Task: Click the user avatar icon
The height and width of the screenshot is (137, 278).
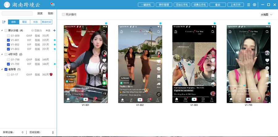Action: pyautogui.click(x=6, y=5)
